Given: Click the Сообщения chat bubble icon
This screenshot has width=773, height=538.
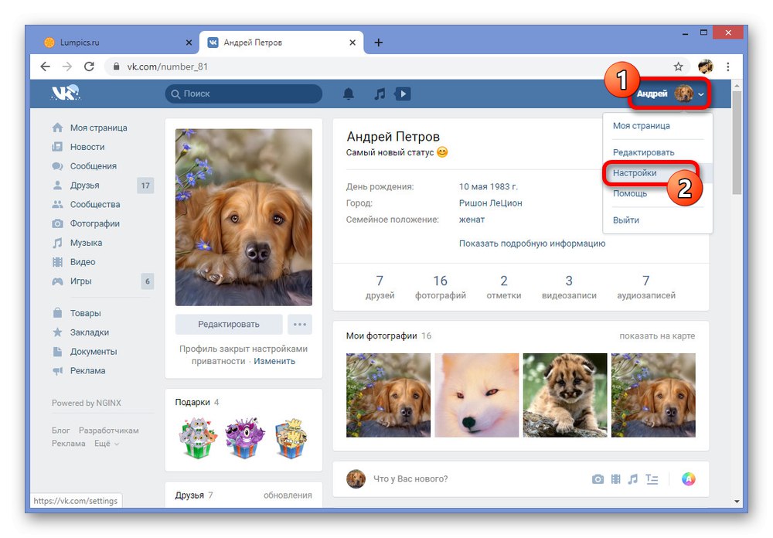Looking at the screenshot, I should (58, 166).
